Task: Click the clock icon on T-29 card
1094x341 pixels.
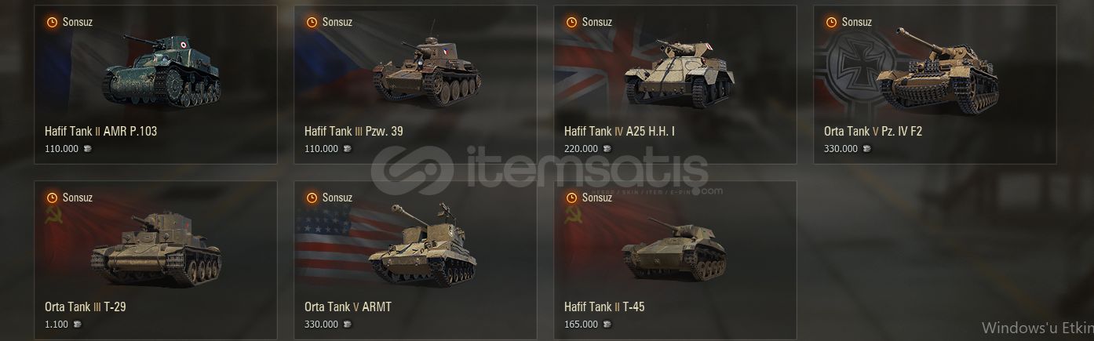Action: (x=52, y=198)
